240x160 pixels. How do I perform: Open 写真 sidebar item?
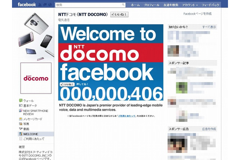pos(26,124)
